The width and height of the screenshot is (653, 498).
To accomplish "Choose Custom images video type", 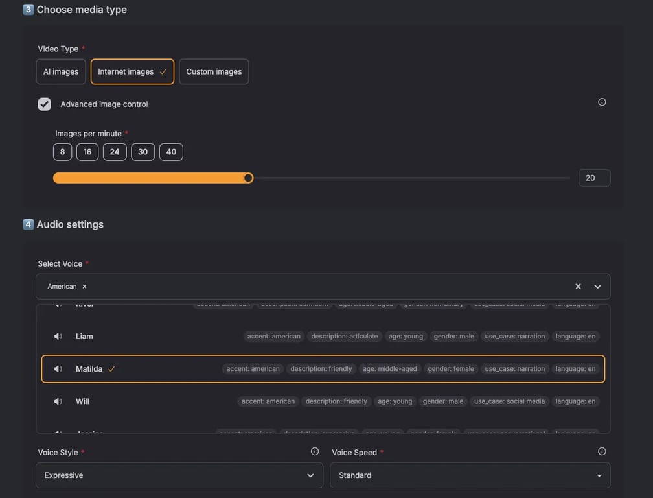I will pos(214,72).
